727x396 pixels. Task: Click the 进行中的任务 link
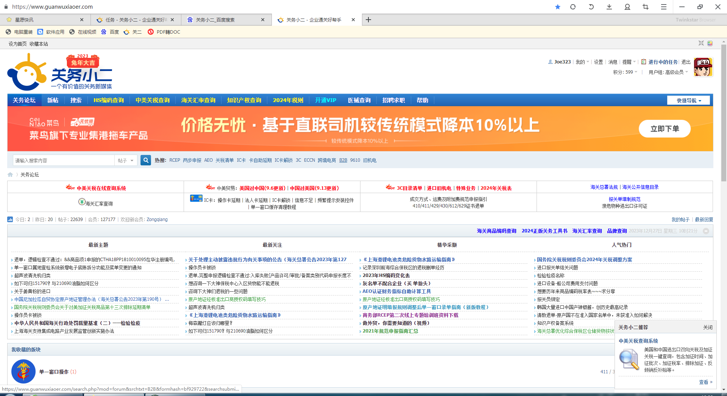point(663,62)
